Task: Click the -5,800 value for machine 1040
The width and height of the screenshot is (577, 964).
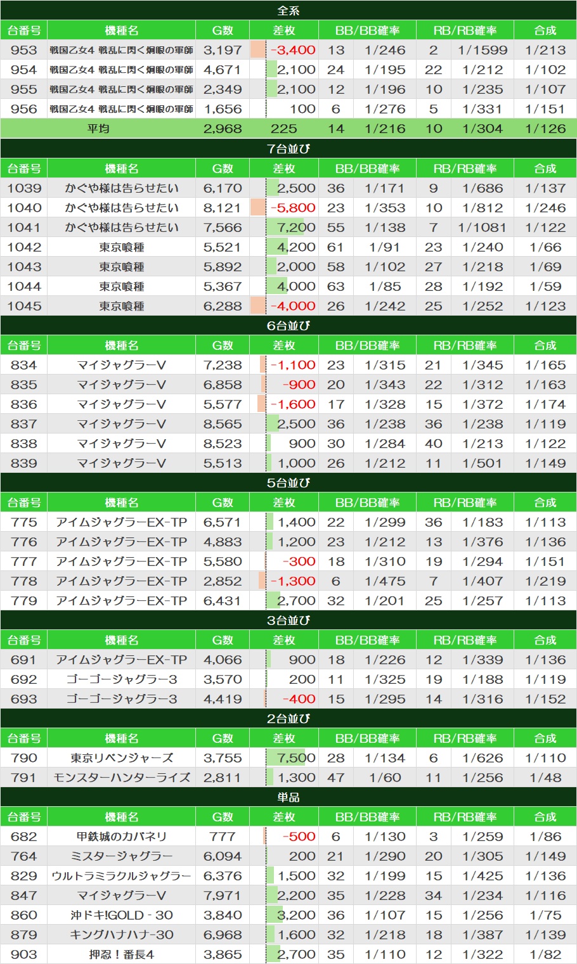Action: 293,208
